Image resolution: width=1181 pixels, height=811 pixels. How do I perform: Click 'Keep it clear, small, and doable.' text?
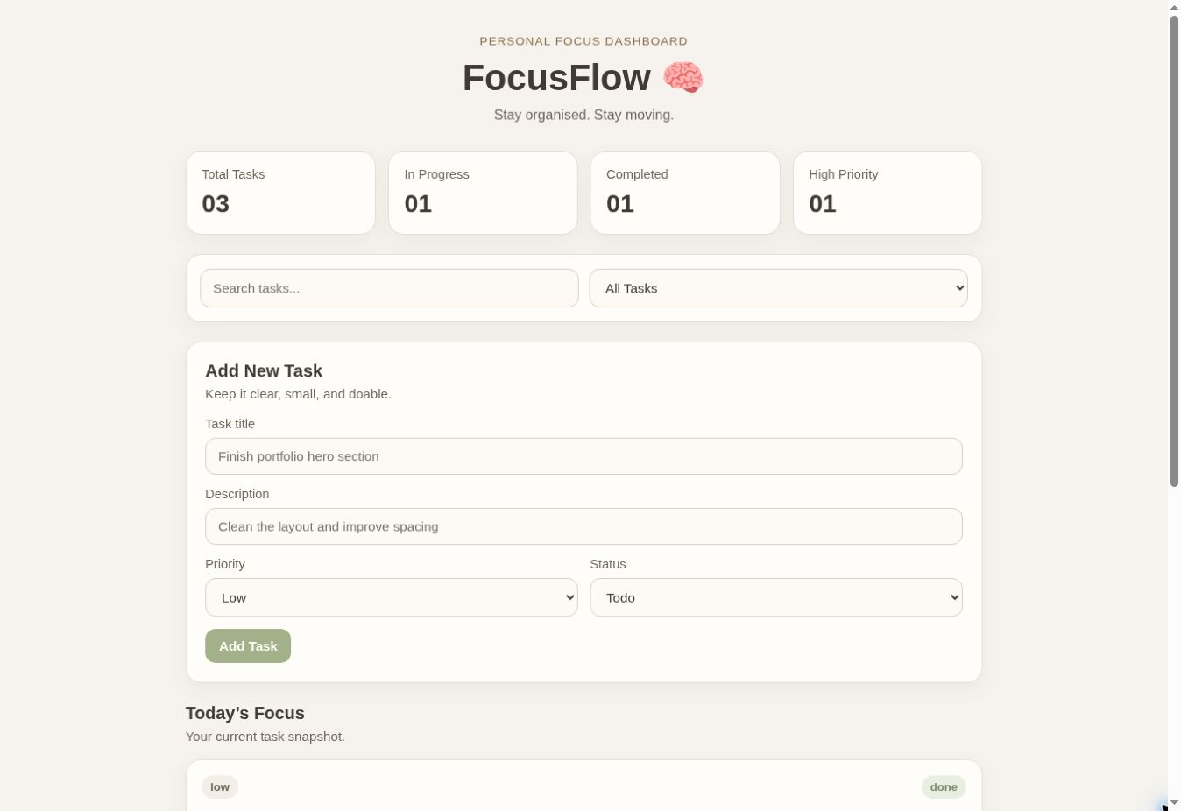click(298, 394)
